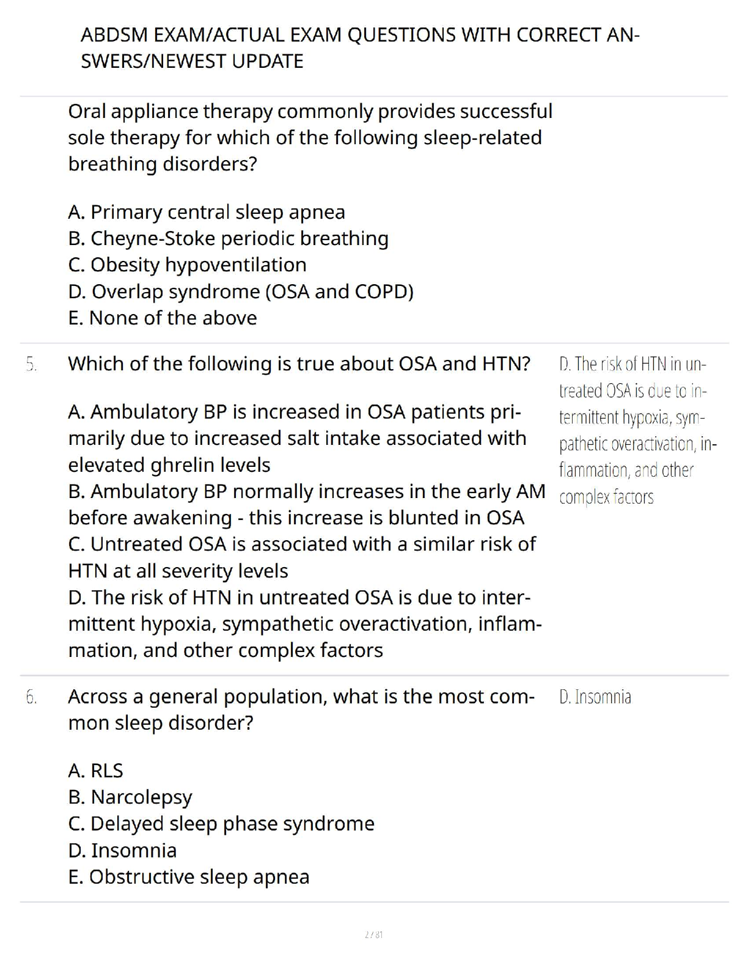
Task: Click question number 6 marker
Action: click(x=31, y=697)
